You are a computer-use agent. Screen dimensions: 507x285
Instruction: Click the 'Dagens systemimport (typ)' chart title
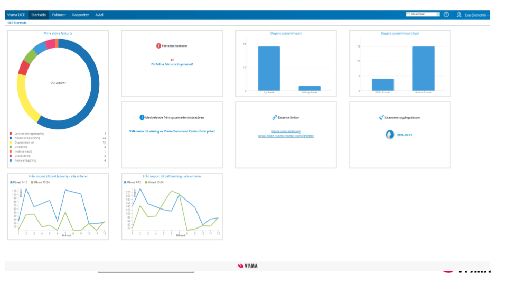click(400, 33)
